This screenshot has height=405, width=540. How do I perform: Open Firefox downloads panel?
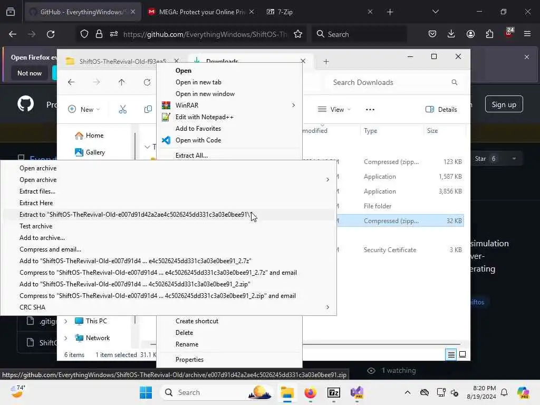451,34
